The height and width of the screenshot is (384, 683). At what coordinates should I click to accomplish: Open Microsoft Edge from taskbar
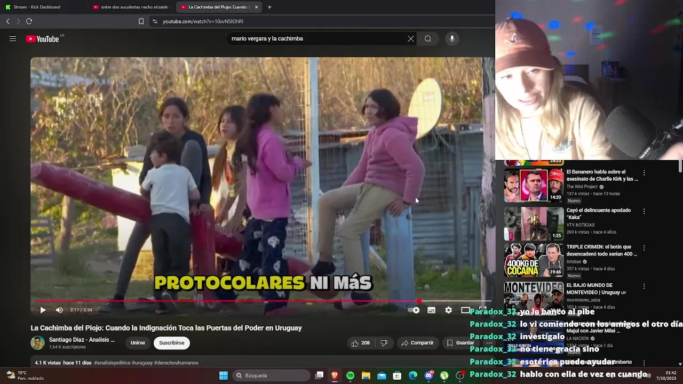pyautogui.click(x=413, y=375)
